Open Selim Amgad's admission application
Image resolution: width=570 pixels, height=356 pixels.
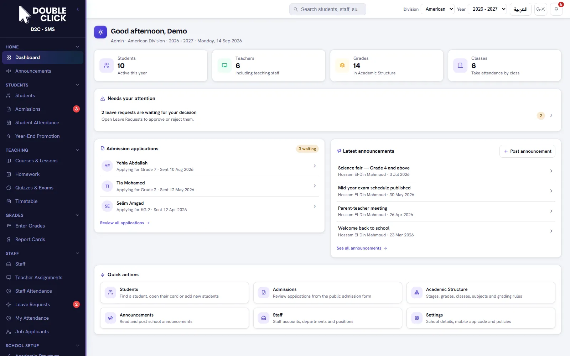coord(209,206)
